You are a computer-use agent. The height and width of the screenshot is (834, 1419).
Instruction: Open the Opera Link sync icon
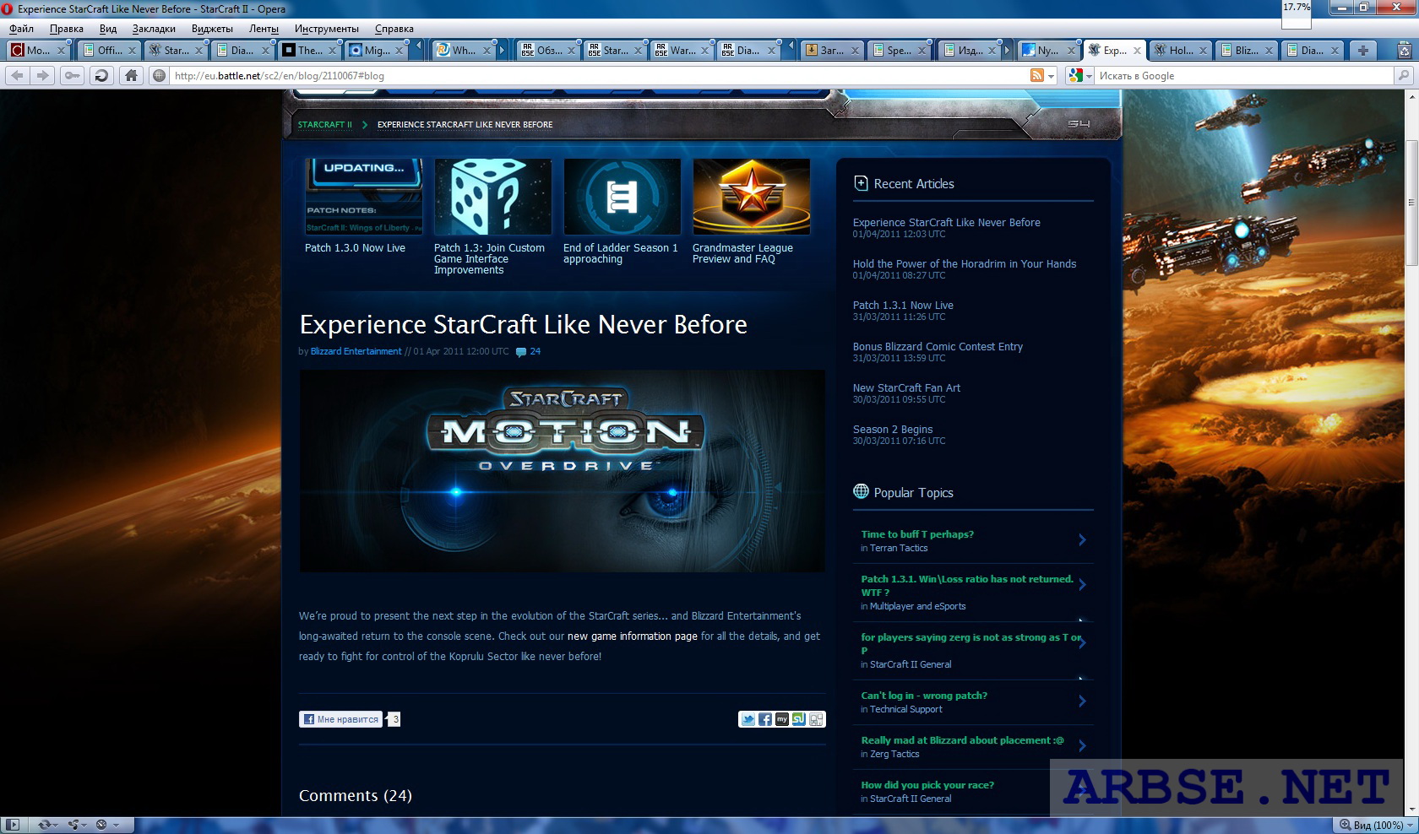(44, 825)
